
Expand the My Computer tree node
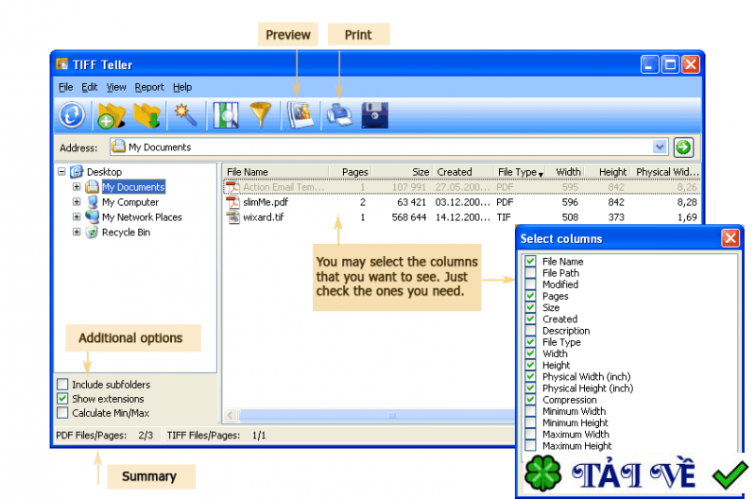(77, 201)
